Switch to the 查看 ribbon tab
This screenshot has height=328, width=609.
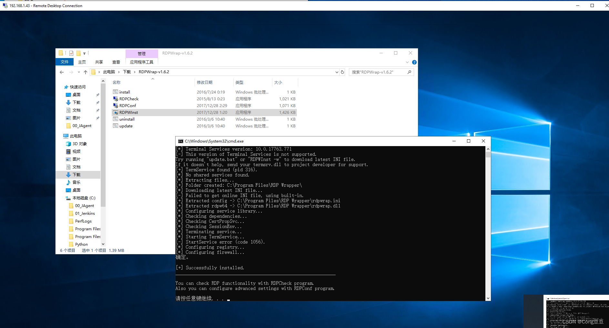pos(116,62)
